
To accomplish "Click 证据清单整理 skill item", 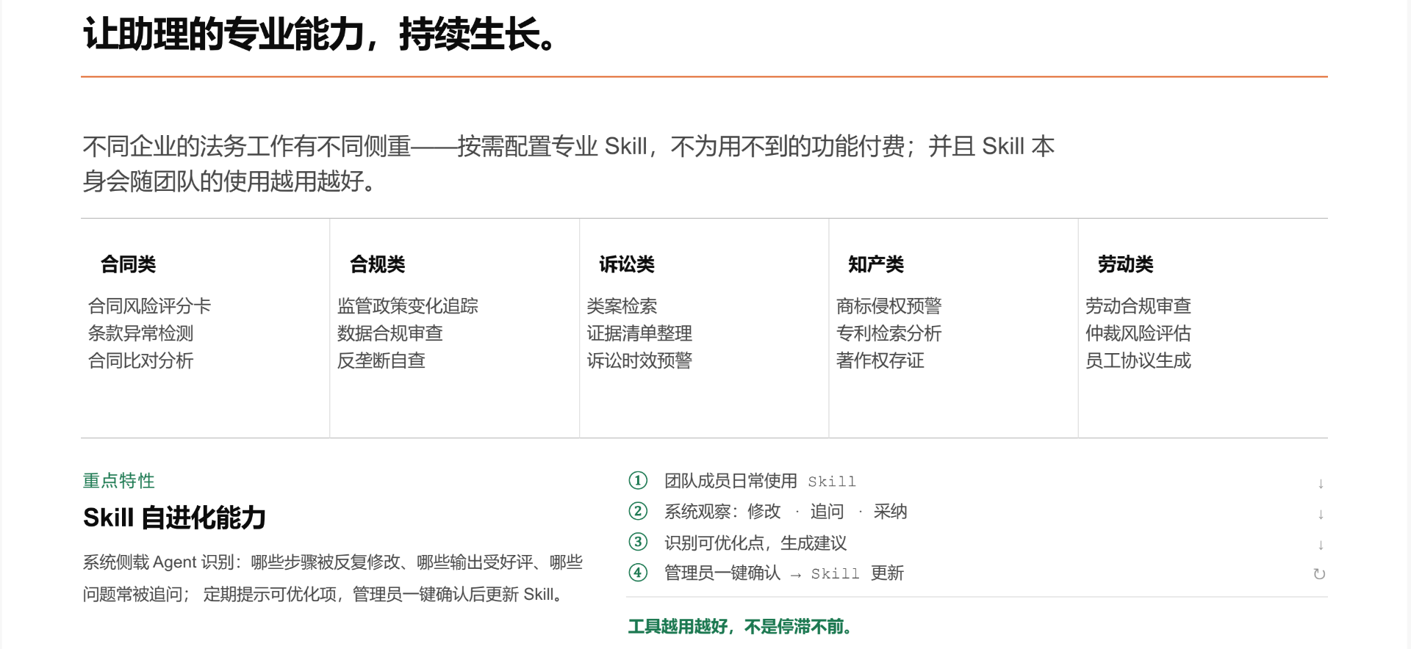I will point(639,333).
